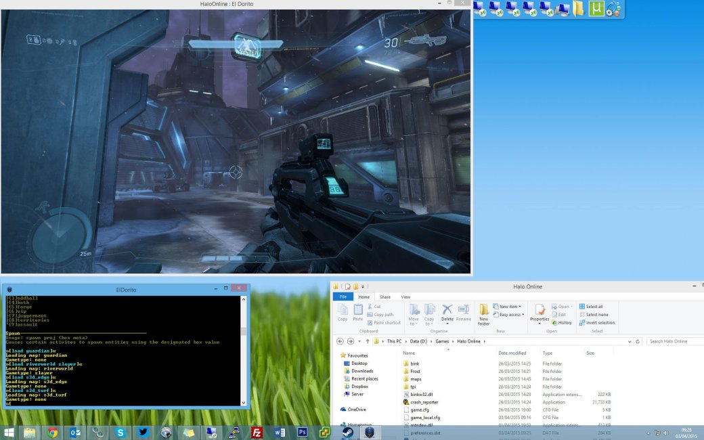
Task: Click the Windows Start button
Action: [x=9, y=433]
